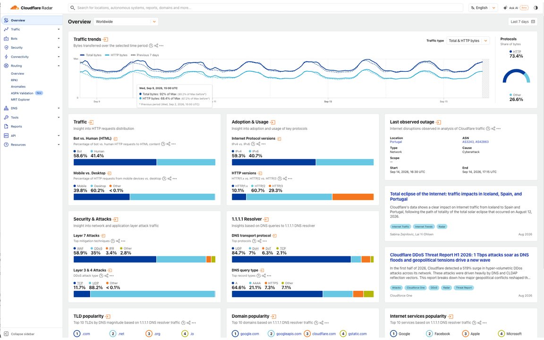Click the HTTP protocol legend link

[517, 51]
